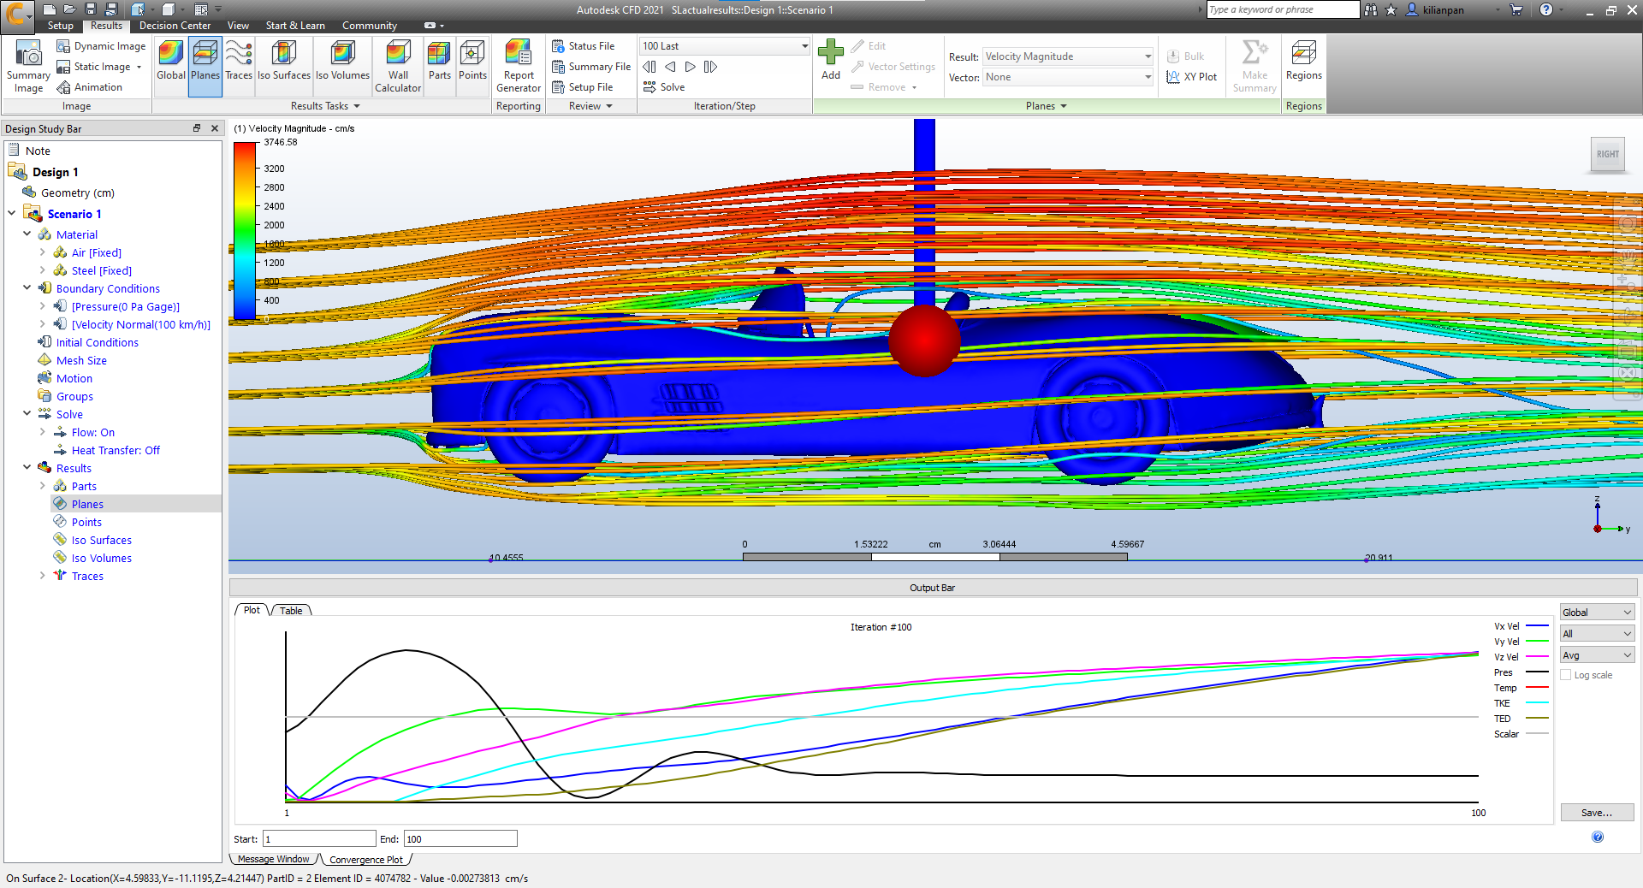Open the help icon in Output Bar
The width and height of the screenshot is (1643, 888).
pyautogui.click(x=1597, y=837)
